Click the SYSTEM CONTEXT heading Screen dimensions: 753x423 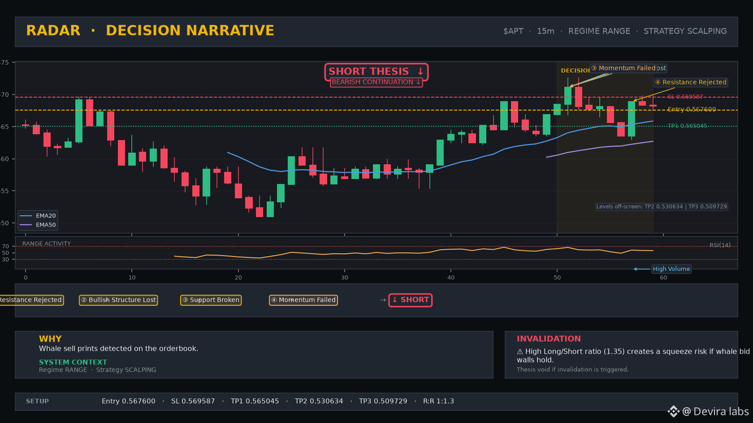73,362
